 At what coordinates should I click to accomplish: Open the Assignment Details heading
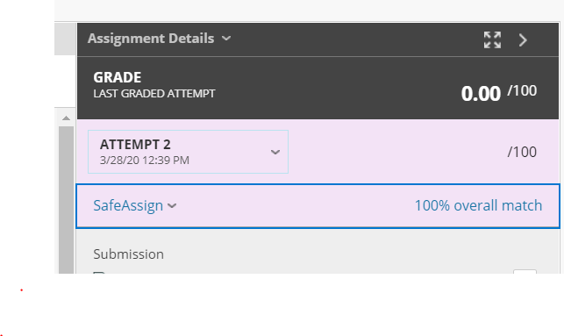click(151, 38)
